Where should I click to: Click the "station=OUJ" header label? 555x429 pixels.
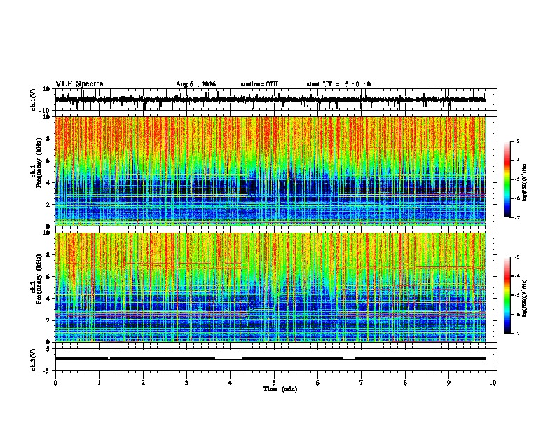259,84
